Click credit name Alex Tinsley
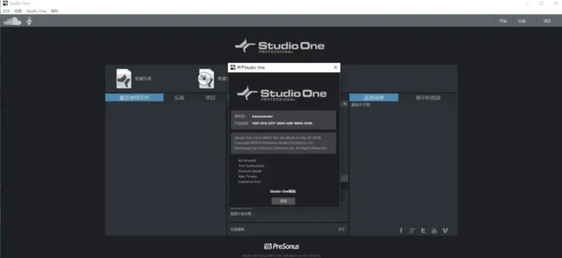The width and height of the screenshot is (562, 258). 247,177
